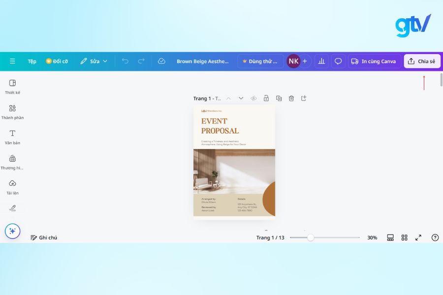Screen dimensions: 443x295
Task: Toggle the lock on page 1
Action: point(266,98)
